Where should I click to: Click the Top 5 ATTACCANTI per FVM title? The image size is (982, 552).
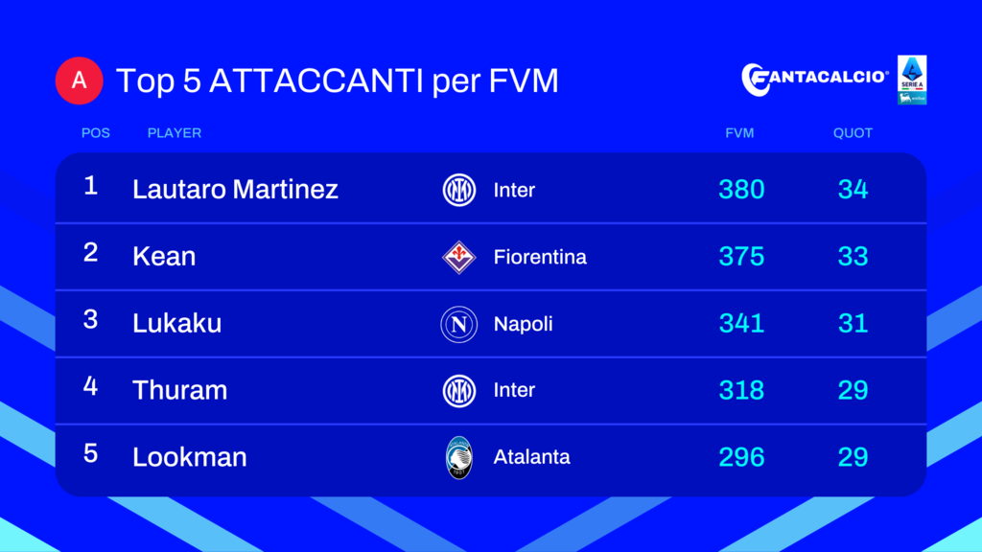[x=338, y=80]
